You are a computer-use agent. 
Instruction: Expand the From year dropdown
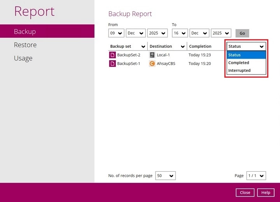pos(157,33)
